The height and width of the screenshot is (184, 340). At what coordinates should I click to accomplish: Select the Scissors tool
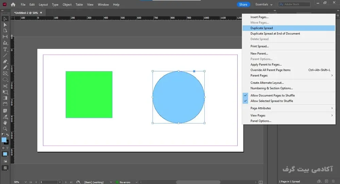pos(5,86)
